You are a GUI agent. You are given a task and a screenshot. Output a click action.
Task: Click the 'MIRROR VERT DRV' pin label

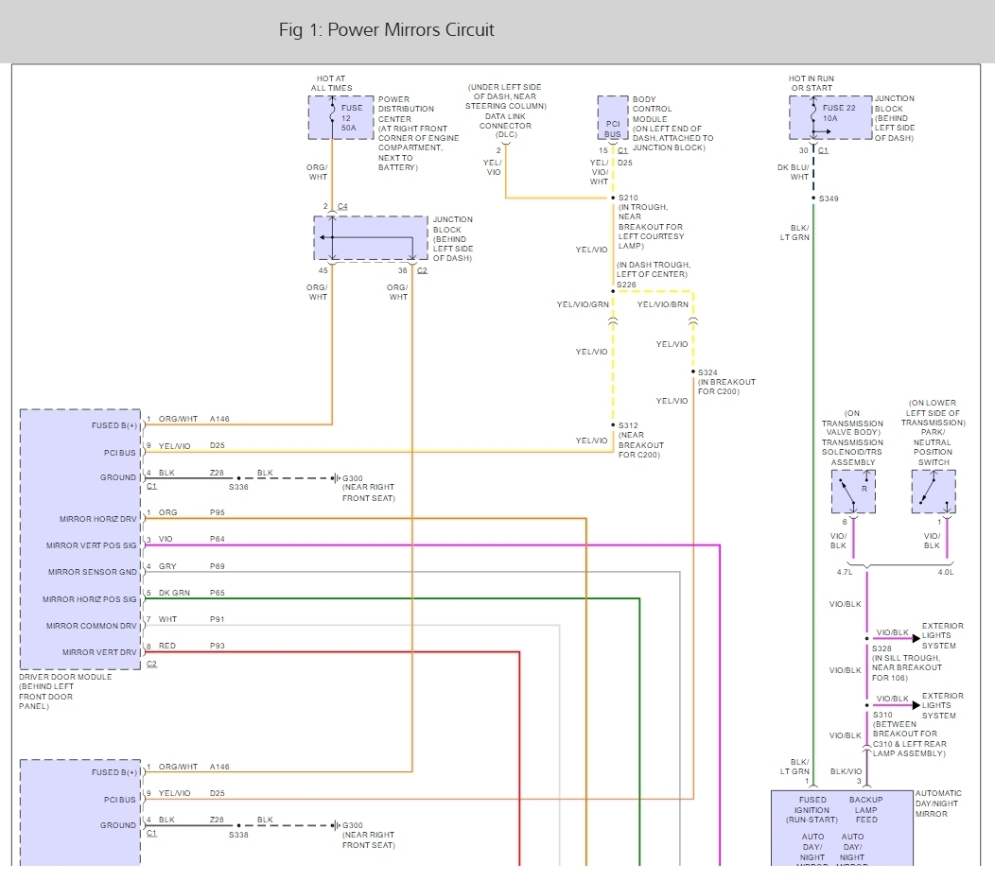(99, 652)
